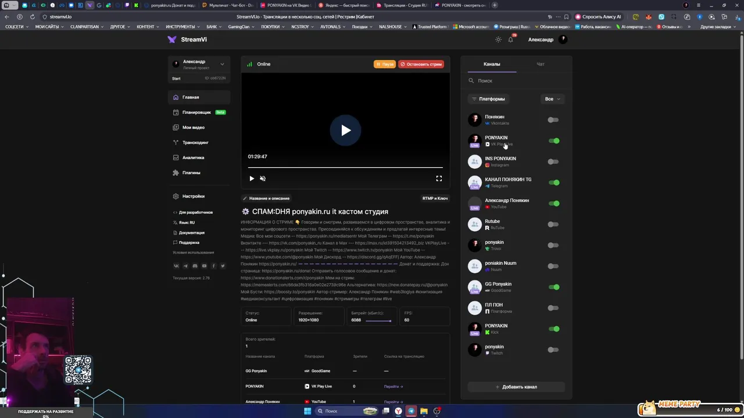The width and height of the screenshot is (744, 418).
Task: Enable the ponyakin Twitch toggle
Action: 553,350
